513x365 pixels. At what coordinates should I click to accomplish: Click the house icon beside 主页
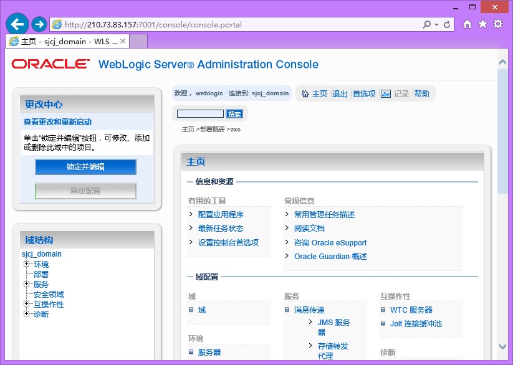(305, 94)
